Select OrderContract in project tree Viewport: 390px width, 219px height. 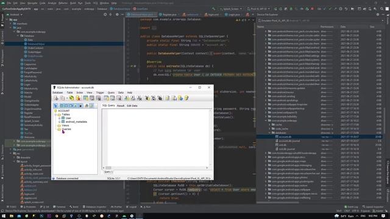[35, 48]
